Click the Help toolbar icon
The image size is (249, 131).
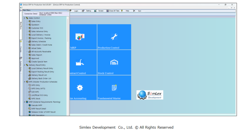125,11
